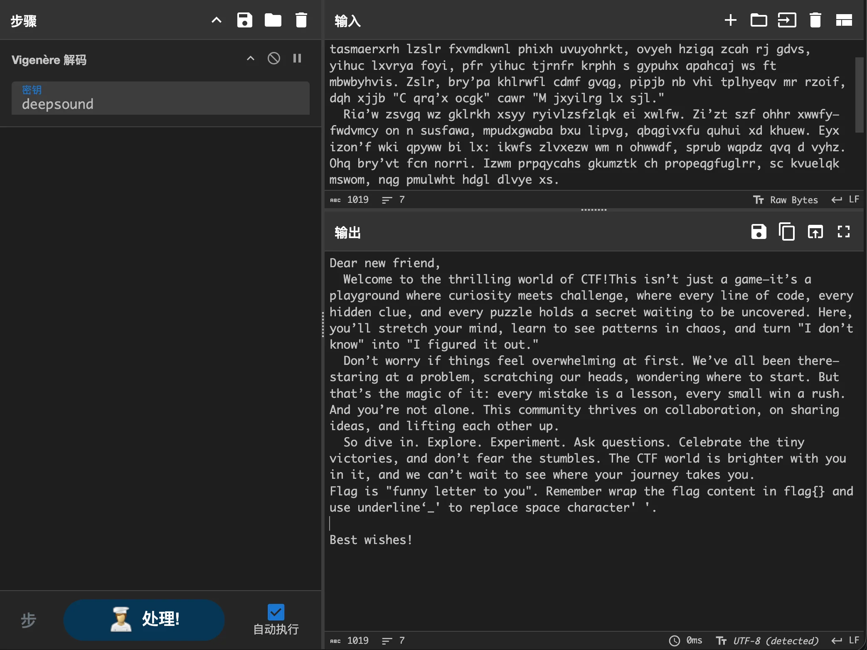
Task: Set a breakpoint on the Vigenère decode operation
Action: [x=297, y=59]
